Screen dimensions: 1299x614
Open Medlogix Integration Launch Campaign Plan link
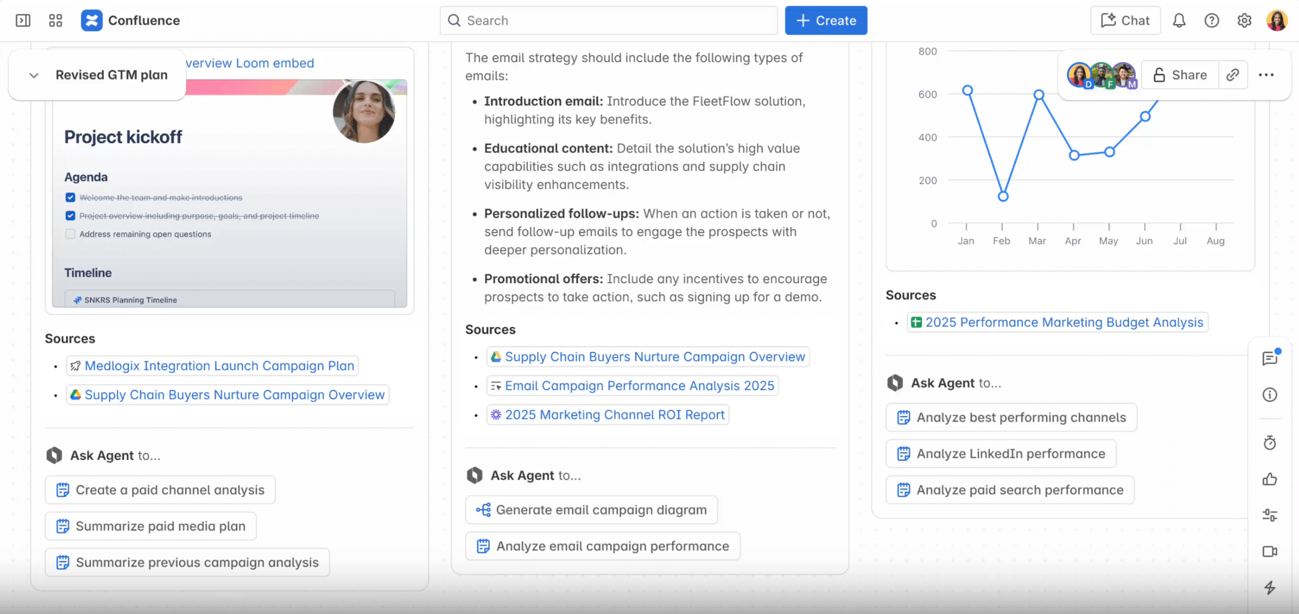tap(212, 366)
